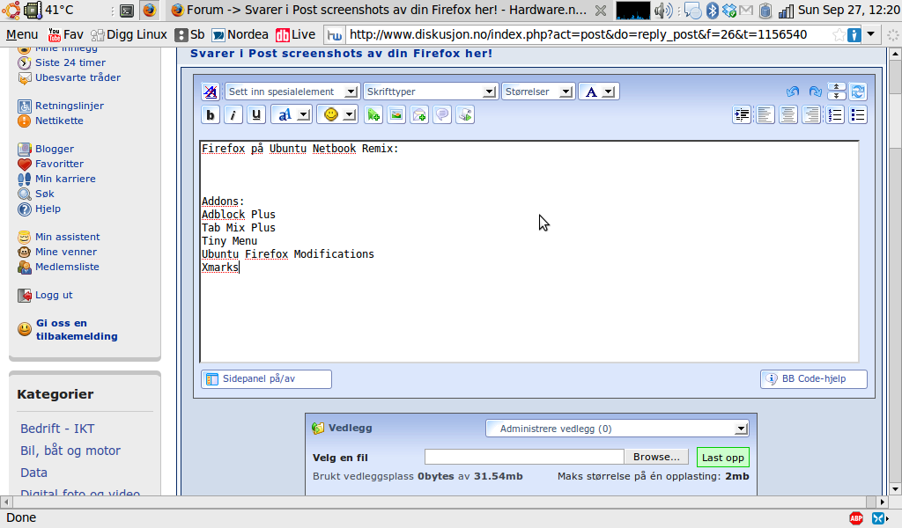Click the Ubuntu logo in top panel

point(11,10)
